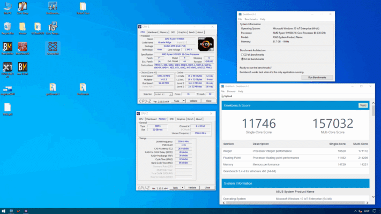Click Geekbench results vertical scrollbar

373,111
